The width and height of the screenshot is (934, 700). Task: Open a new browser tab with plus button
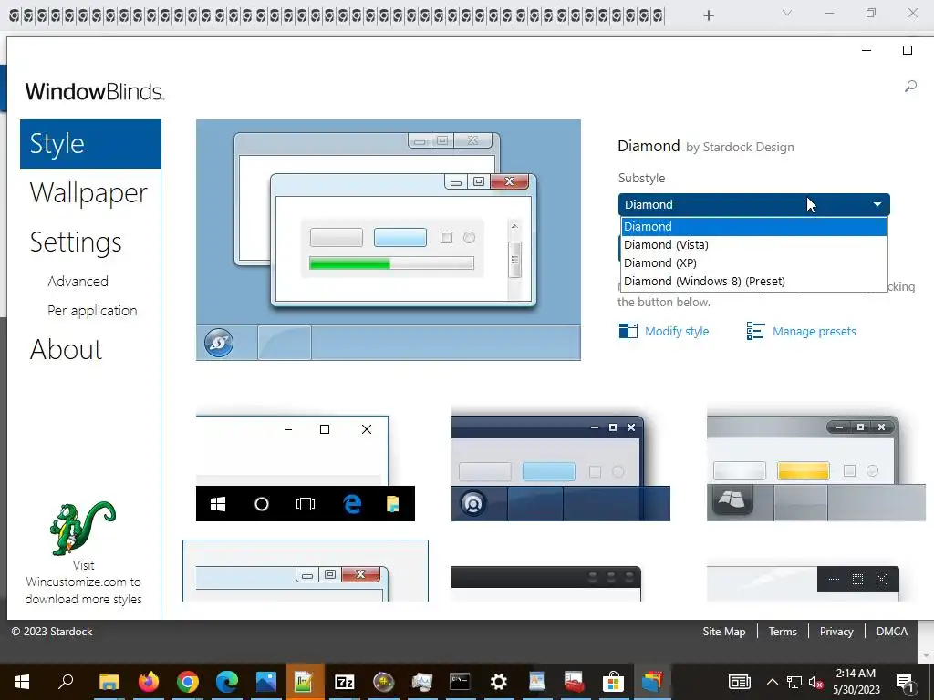708,15
